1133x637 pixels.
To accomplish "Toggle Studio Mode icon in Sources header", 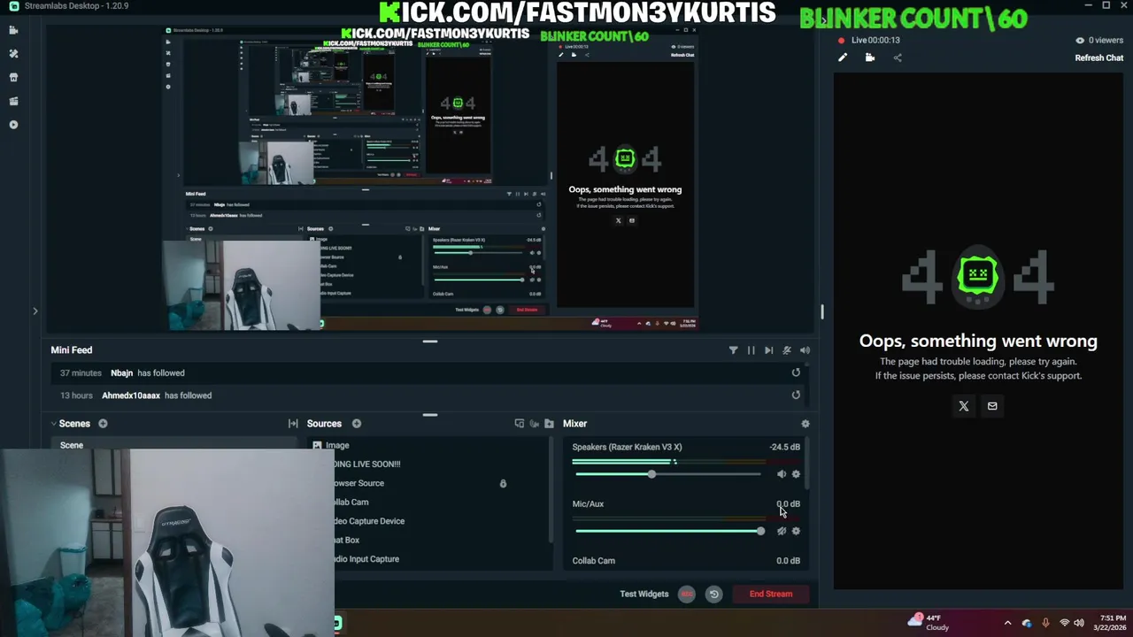I will pyautogui.click(x=519, y=424).
